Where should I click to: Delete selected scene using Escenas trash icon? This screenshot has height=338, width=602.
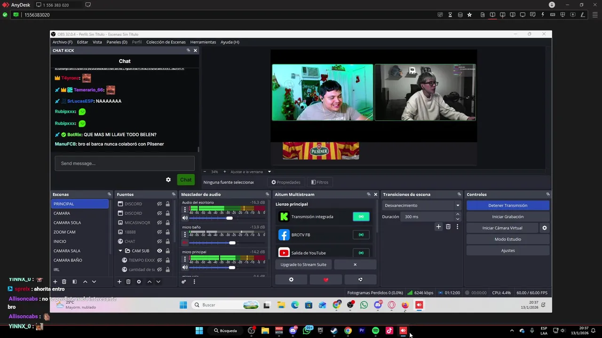(64, 282)
